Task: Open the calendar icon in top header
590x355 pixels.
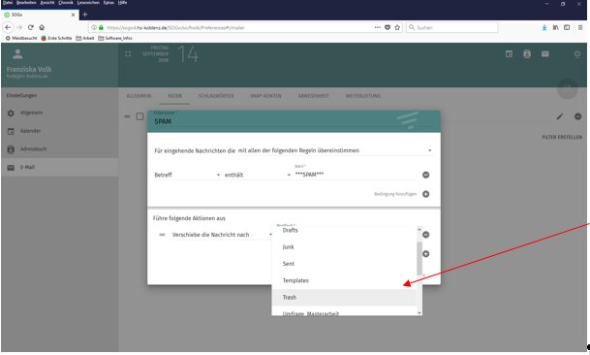Action: tap(509, 54)
